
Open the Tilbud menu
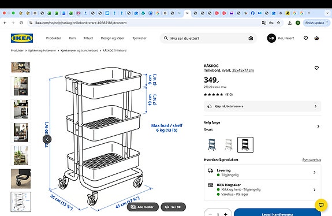88,38
